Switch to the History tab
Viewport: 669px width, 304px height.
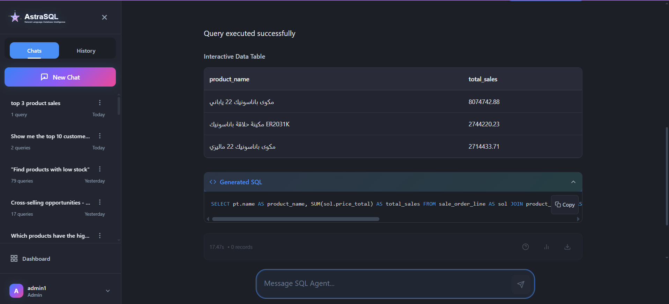(86, 51)
